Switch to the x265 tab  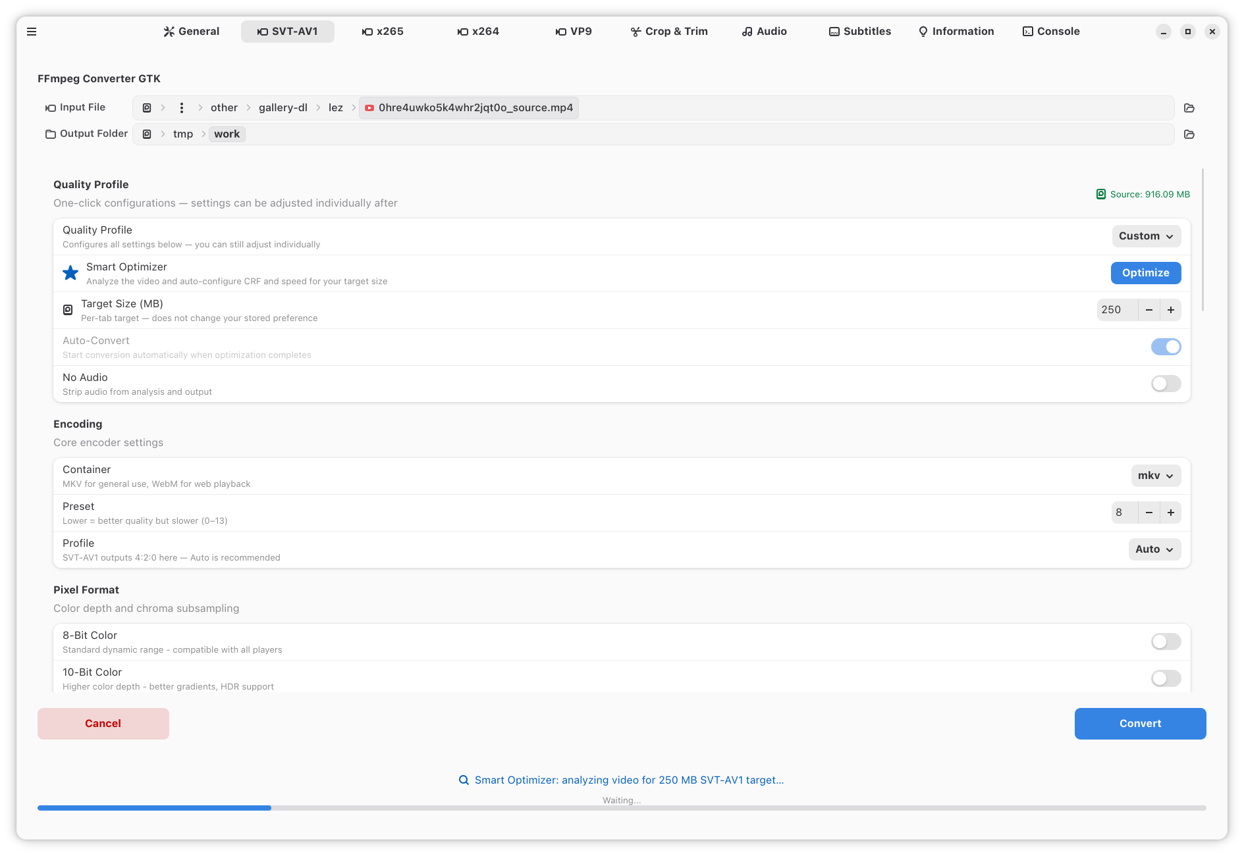[383, 32]
